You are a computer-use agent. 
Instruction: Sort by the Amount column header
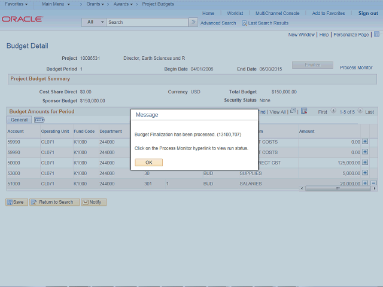coord(307,132)
